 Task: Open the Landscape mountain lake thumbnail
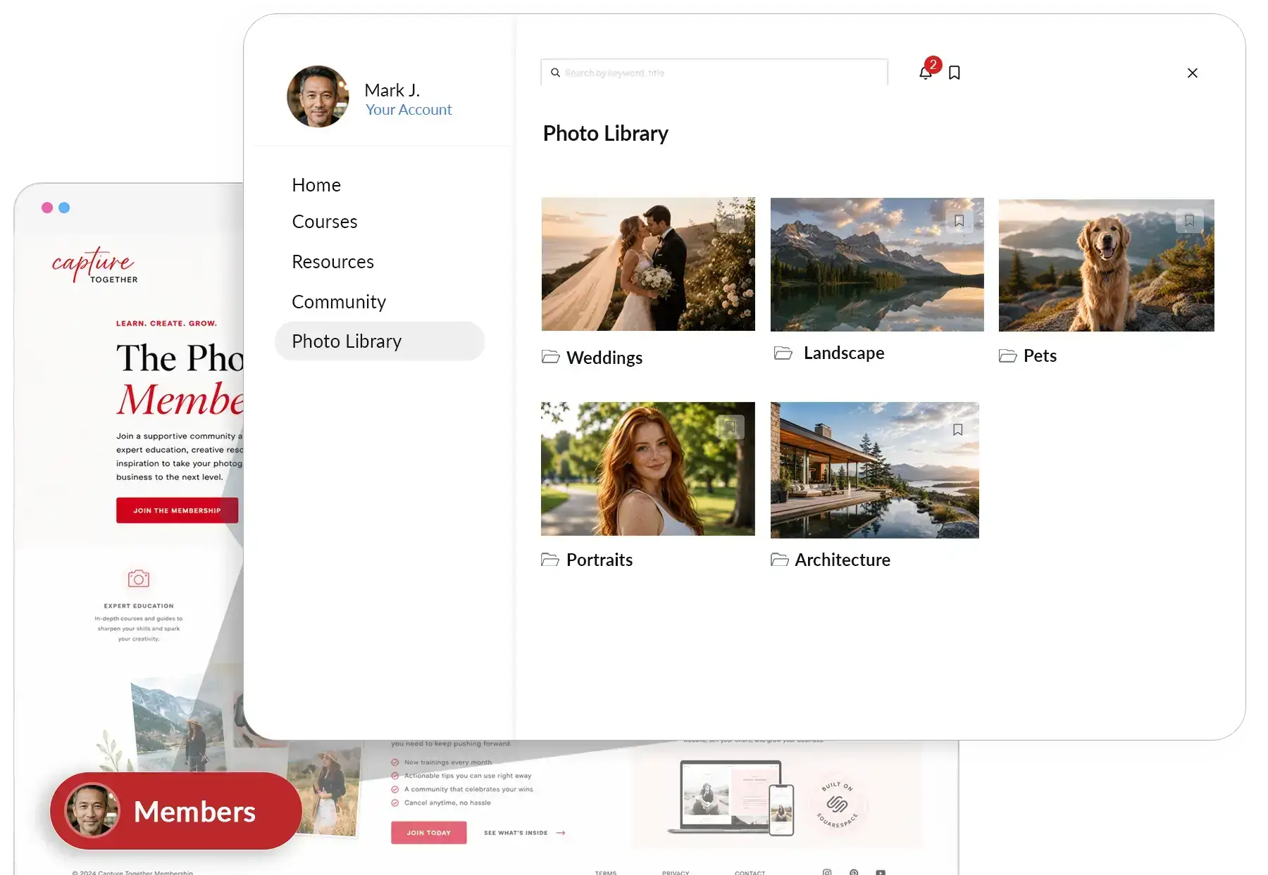(877, 265)
